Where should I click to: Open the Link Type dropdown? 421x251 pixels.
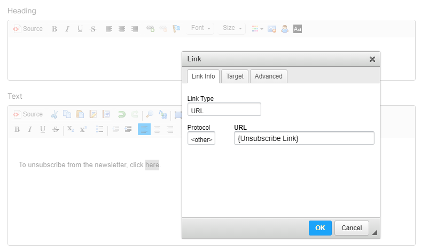pos(224,110)
